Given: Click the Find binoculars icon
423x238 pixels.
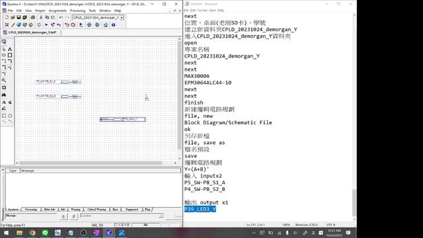Looking at the screenshot, I should (x=4, y=95).
